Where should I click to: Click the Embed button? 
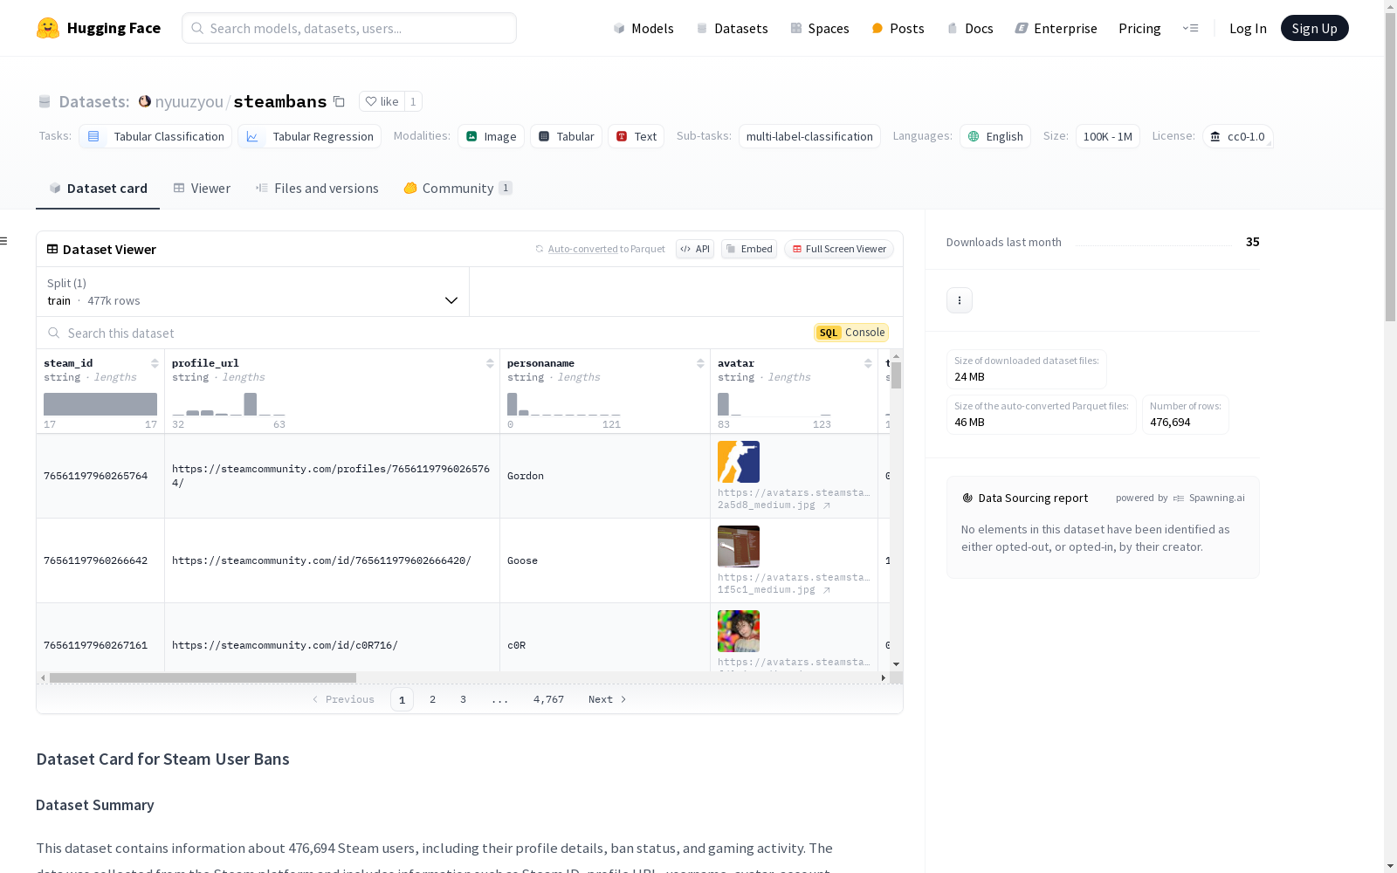749,249
